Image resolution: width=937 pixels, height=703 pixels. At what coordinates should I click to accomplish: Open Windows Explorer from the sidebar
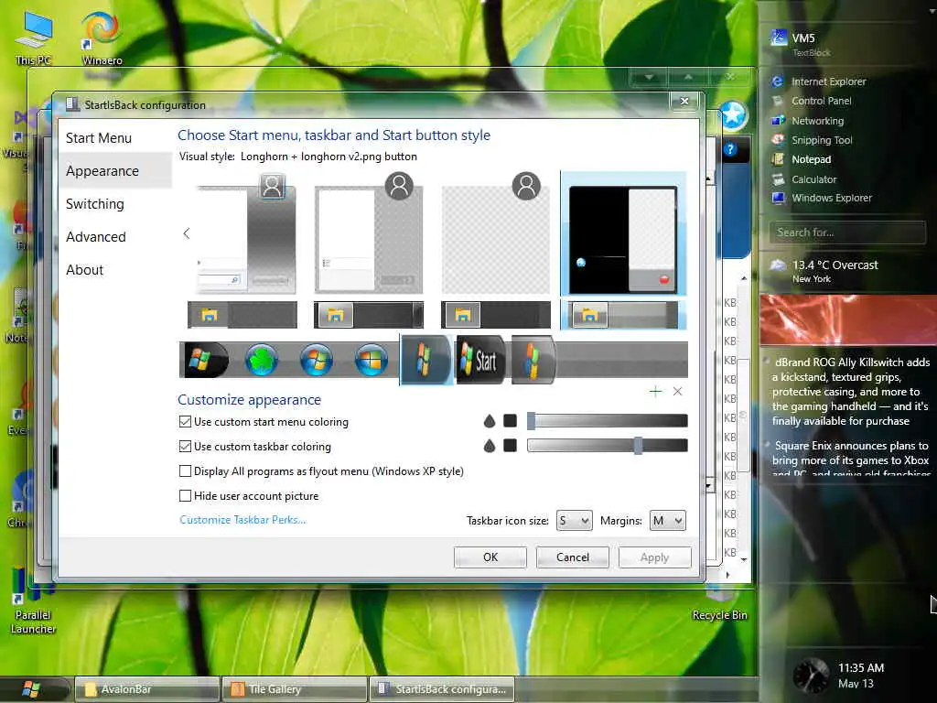click(831, 198)
